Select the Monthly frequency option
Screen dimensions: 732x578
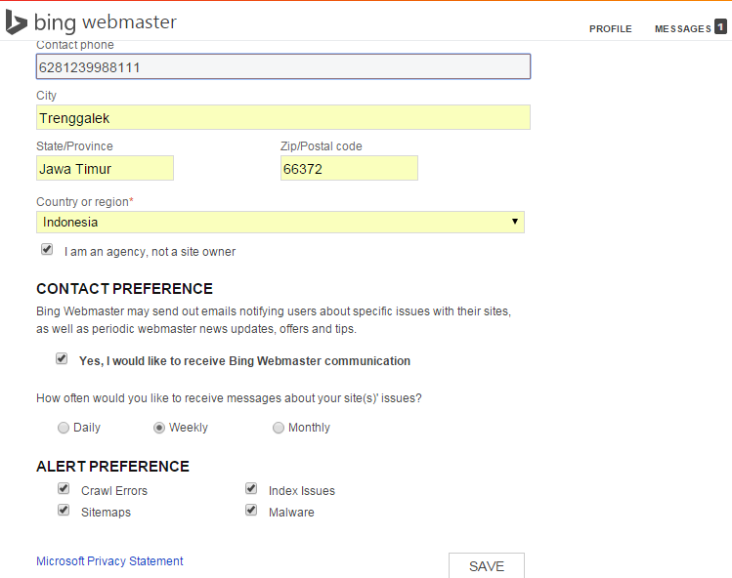pos(279,428)
